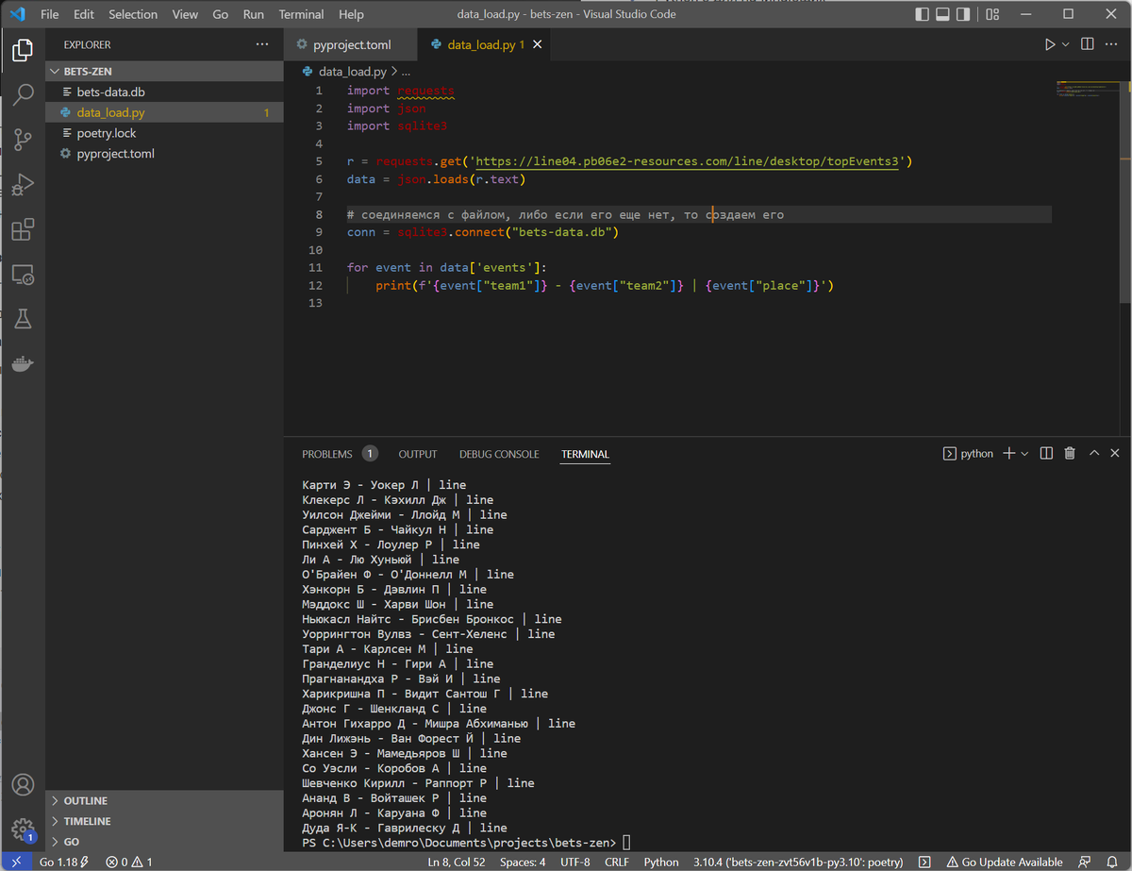Open poetry.lock in the Explorer
The height and width of the screenshot is (871, 1132).
click(107, 133)
